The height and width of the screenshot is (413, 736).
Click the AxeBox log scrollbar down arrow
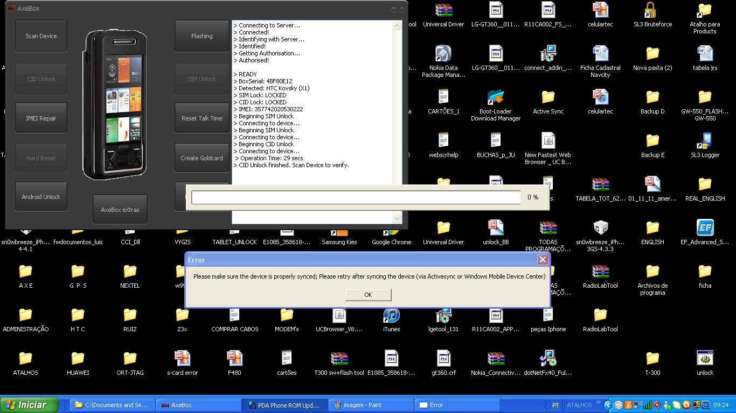pyautogui.click(x=397, y=218)
